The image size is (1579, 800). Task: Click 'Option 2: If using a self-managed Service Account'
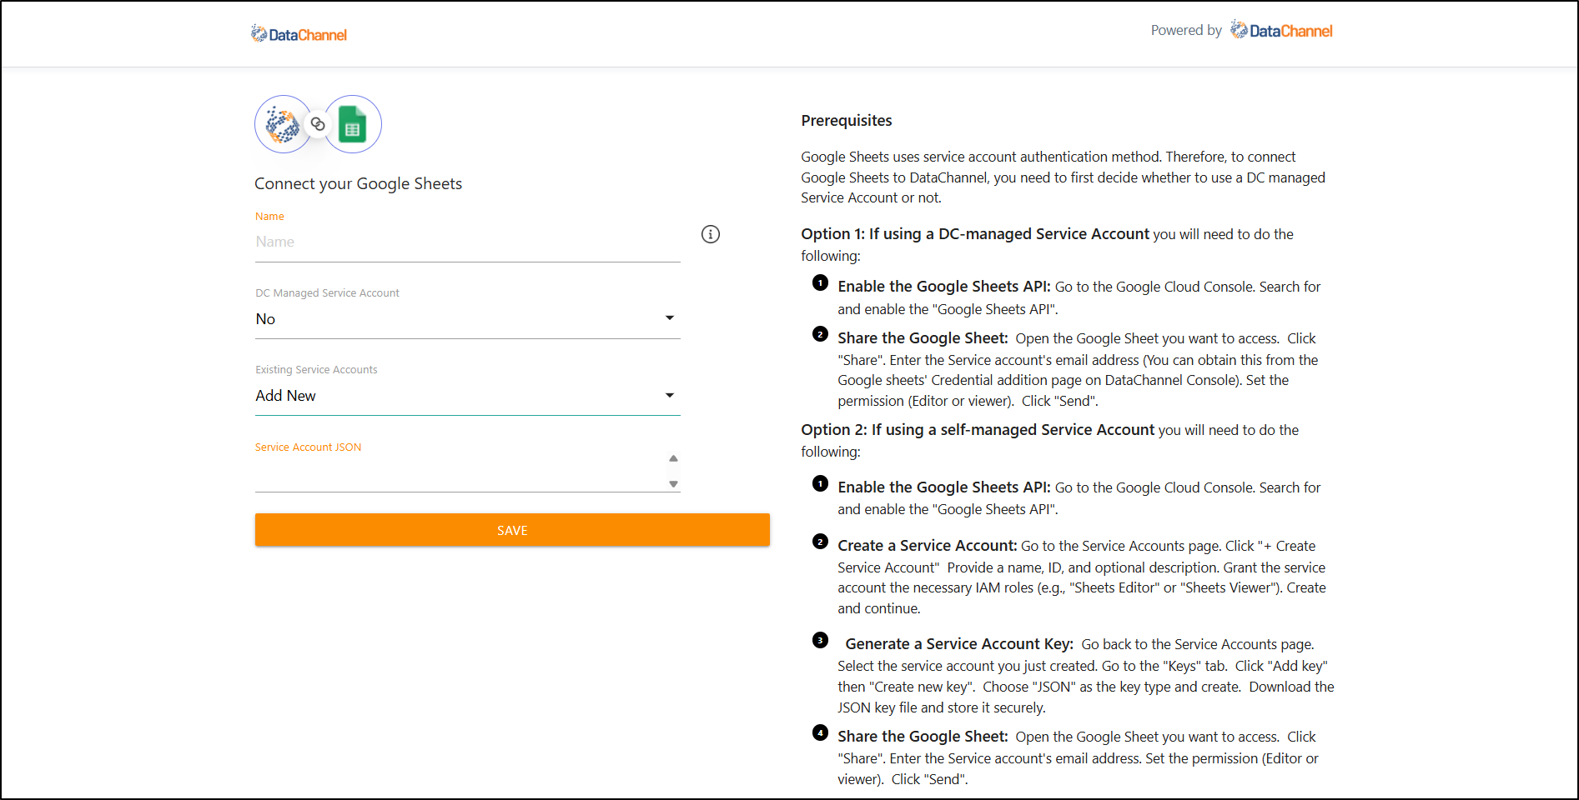(978, 430)
